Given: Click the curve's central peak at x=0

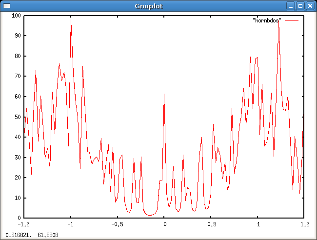Looking at the screenshot, I should click(x=164, y=94).
